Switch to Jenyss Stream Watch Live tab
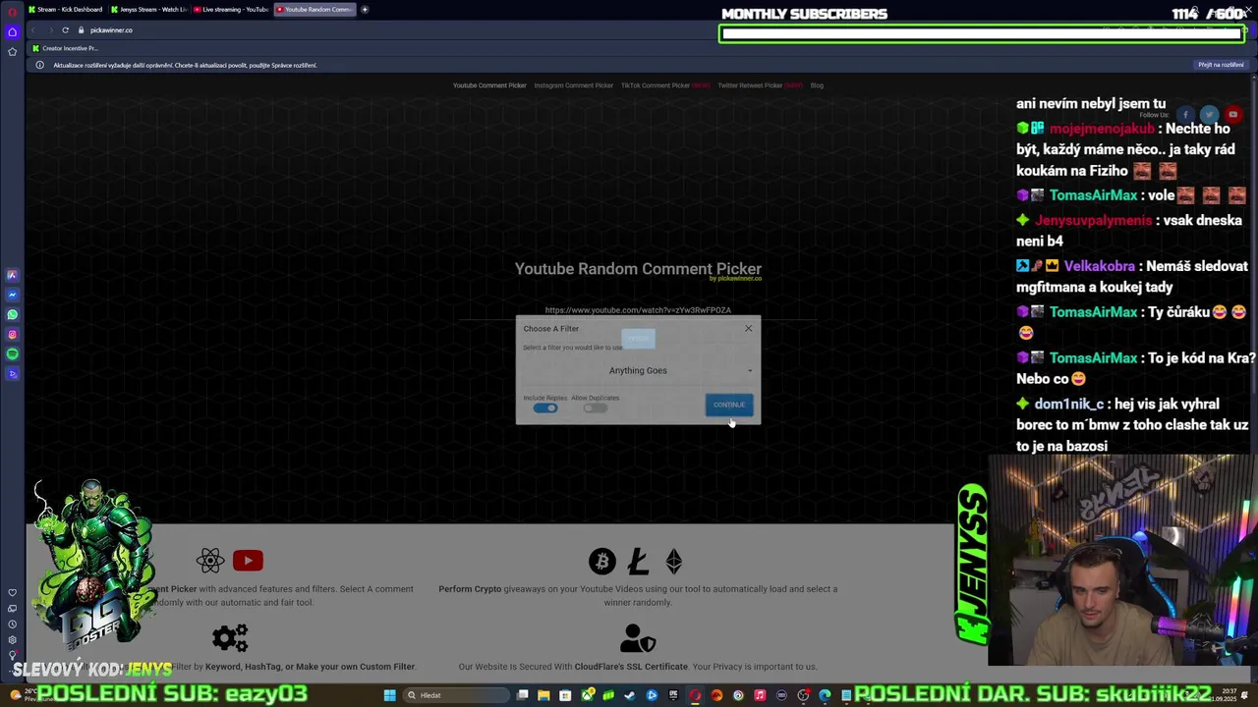1258x707 pixels. tap(148, 9)
